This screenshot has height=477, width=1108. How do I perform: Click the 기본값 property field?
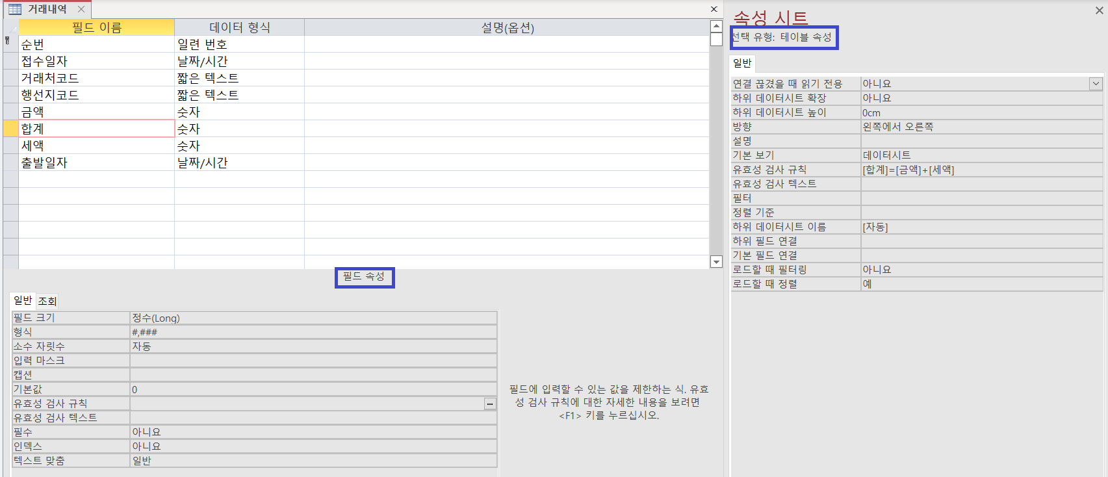[x=312, y=389]
